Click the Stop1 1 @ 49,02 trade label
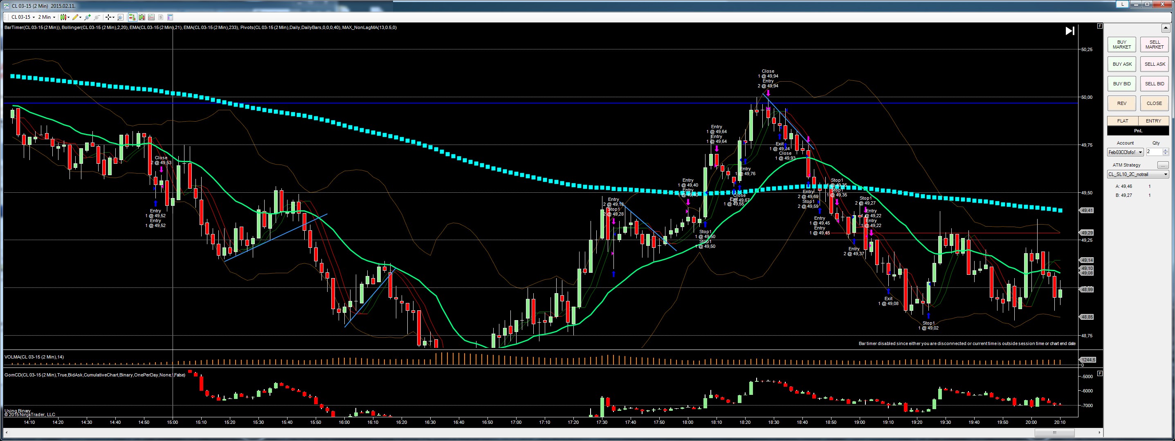Screen dimensions: 1175x441 point(928,325)
